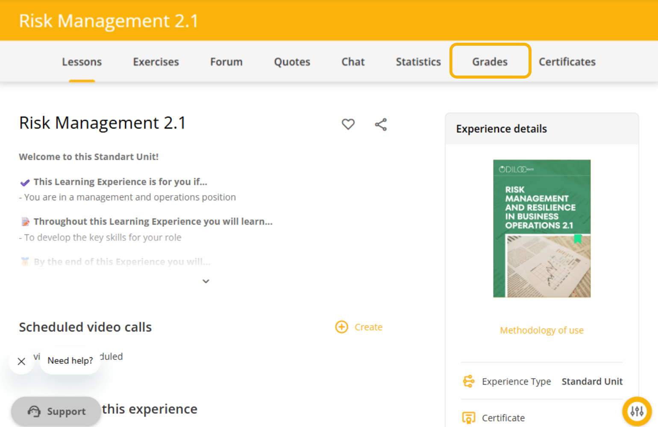Open the Lessons tab
The width and height of the screenshot is (658, 427).
coord(82,62)
